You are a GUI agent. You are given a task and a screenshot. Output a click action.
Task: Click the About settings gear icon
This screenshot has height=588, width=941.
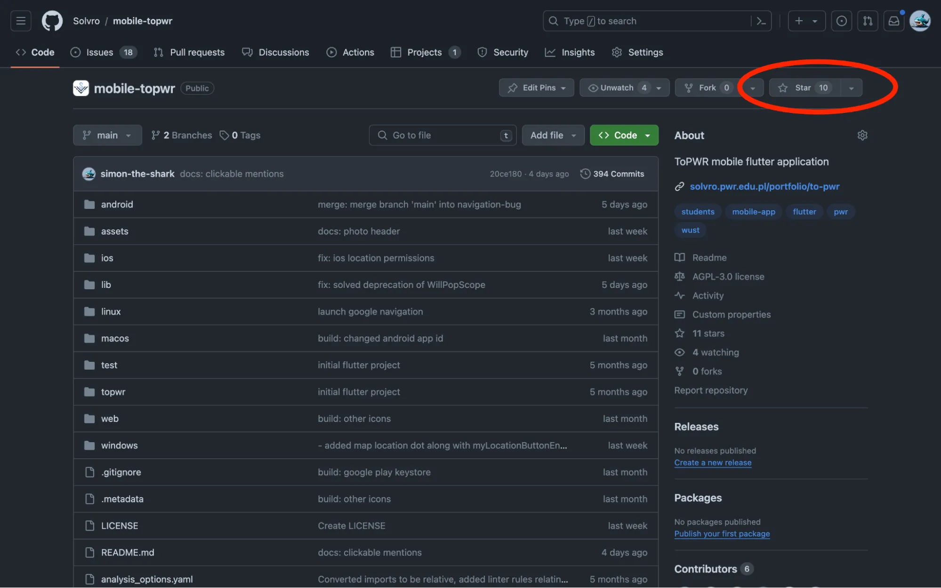862,135
